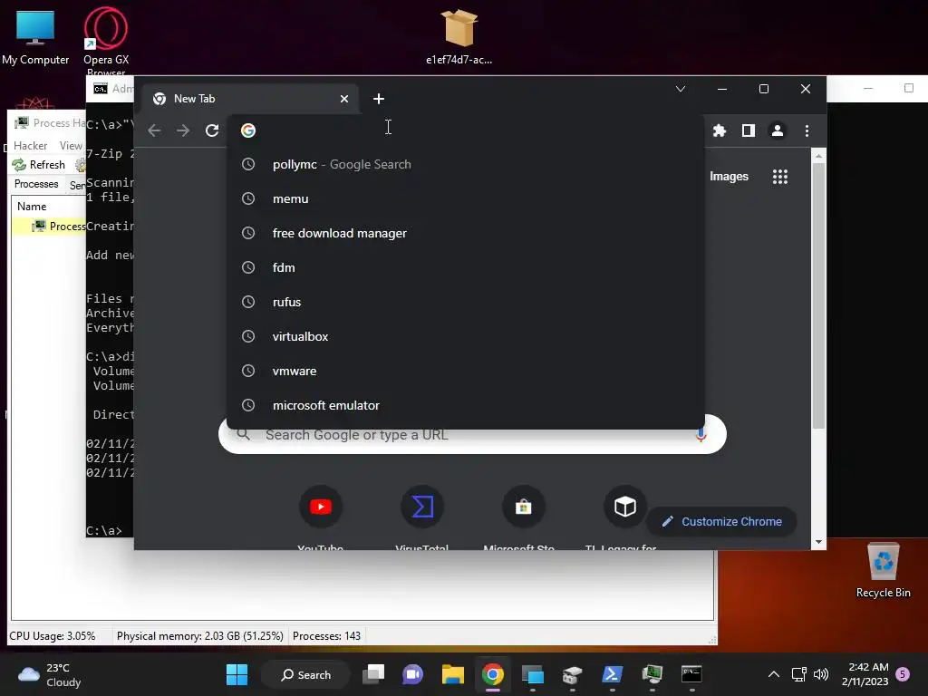Open Task View from taskbar
This screenshot has height=696, width=928.
373,674
